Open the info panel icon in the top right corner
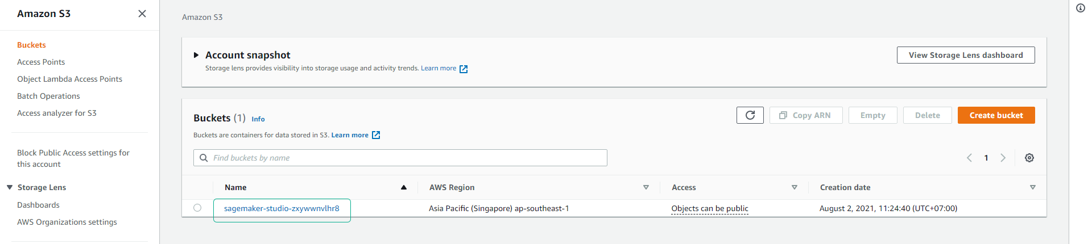This screenshot has height=244, width=1092. coord(1081,8)
